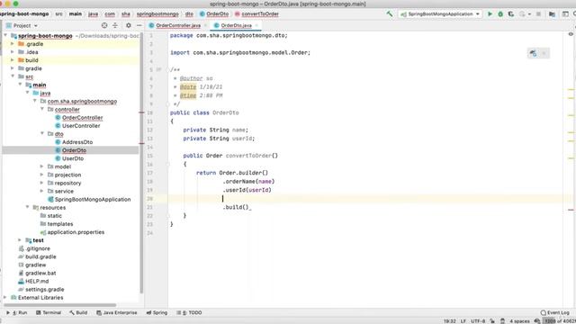Open the profiler run icon next to coverage
This screenshot has height=324, width=576.
pos(522,14)
